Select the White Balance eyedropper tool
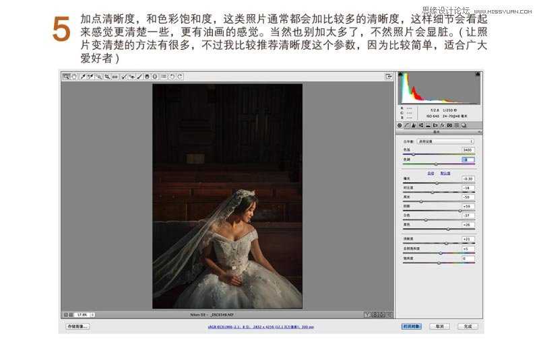This screenshot has height=342, width=539. (x=83, y=77)
